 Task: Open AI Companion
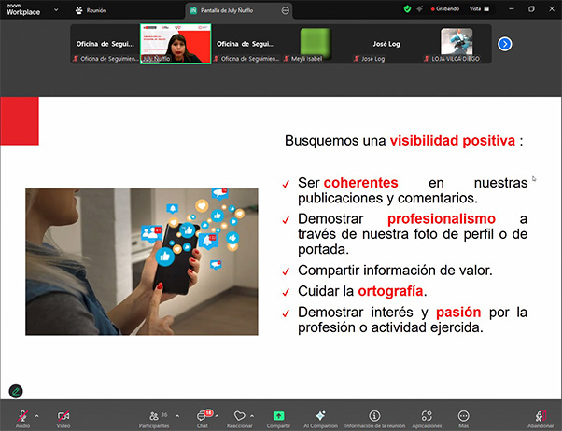pyautogui.click(x=320, y=419)
